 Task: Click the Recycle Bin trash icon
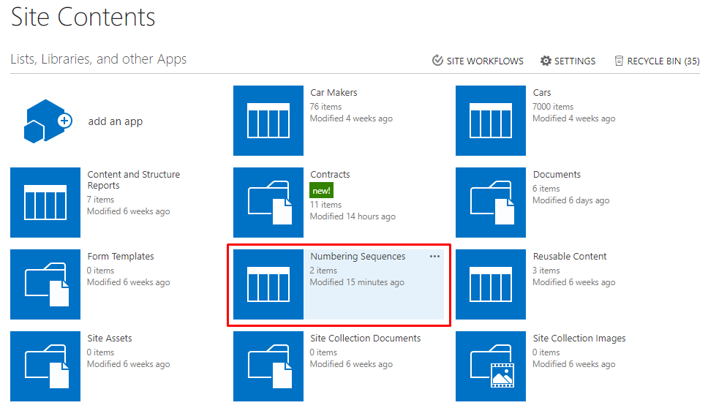619,61
